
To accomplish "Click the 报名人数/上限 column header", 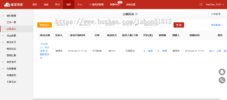I will (x=130, y=35).
